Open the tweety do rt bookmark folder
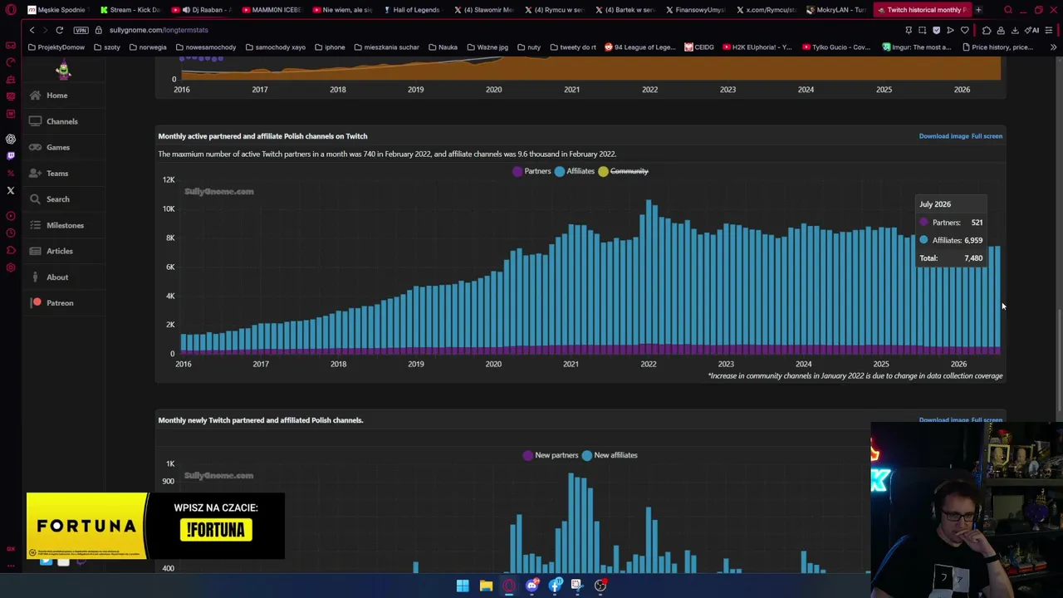 (572, 47)
